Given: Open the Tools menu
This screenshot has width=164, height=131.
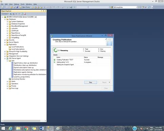Looking at the screenshot, I should tap(22, 4).
